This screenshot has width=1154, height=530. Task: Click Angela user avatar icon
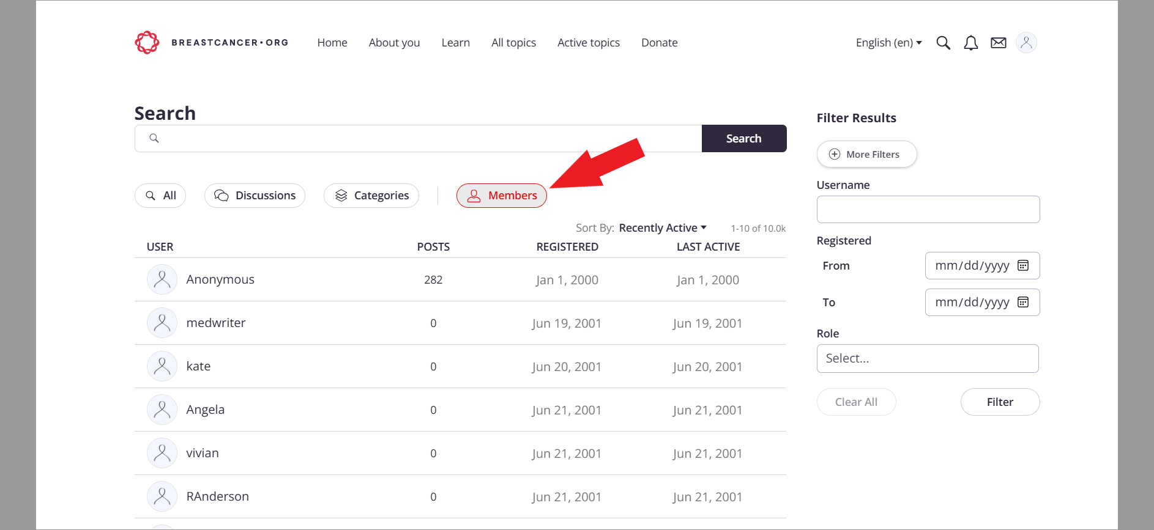point(162,410)
